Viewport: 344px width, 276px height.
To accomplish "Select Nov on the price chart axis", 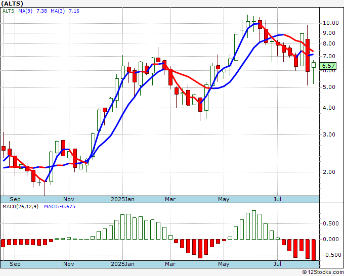I will point(69,199).
